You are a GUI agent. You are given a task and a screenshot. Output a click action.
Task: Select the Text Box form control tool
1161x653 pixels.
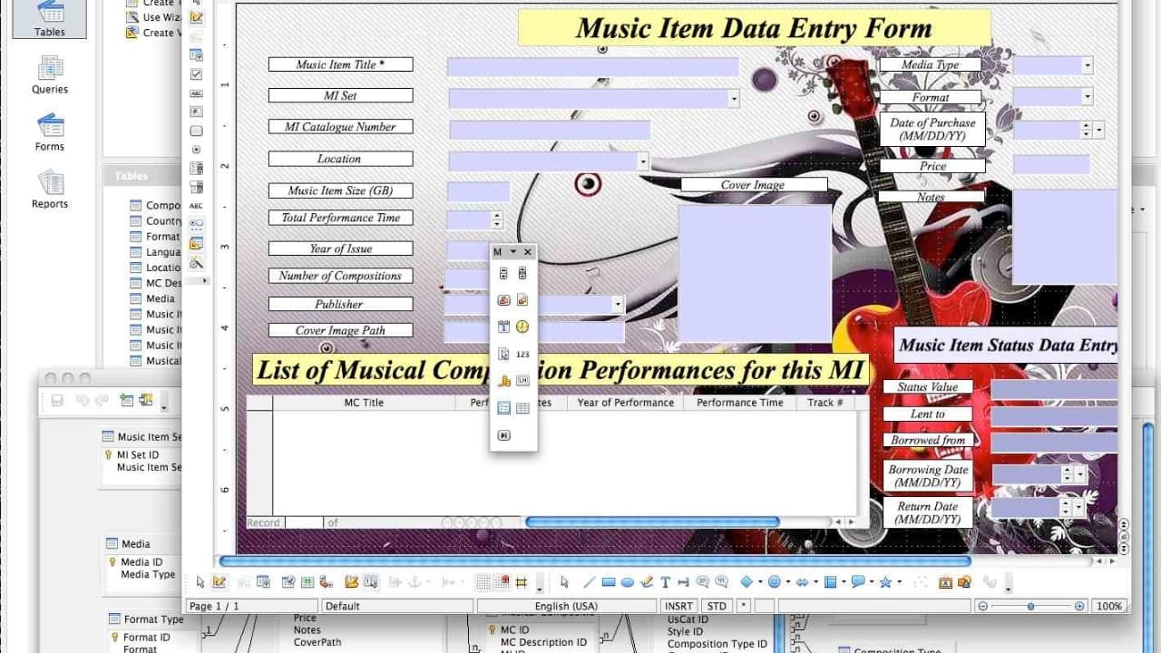[196, 93]
